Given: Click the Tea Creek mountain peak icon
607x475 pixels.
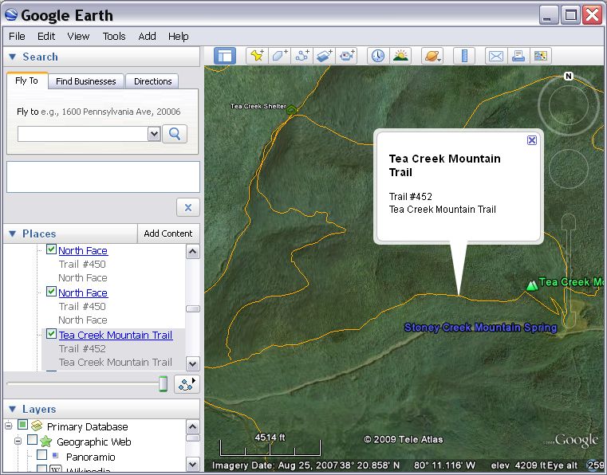Looking at the screenshot, I should [532, 285].
